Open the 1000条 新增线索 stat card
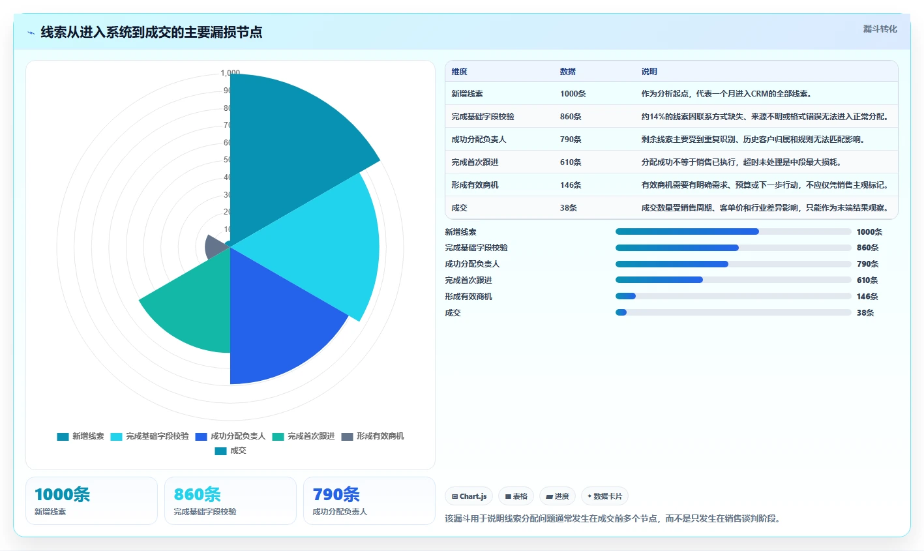Screen dimensions: 924x551 91,501
